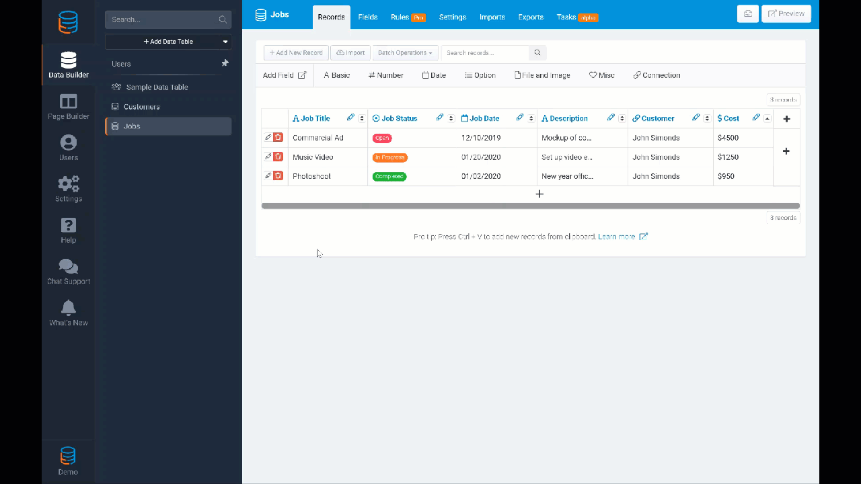Click the pin icon next to Users
The width and height of the screenshot is (861, 484).
tap(225, 63)
